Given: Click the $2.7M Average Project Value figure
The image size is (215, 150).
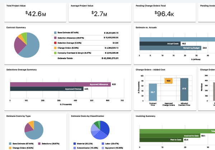Looking at the screenshot, I should [99, 14].
